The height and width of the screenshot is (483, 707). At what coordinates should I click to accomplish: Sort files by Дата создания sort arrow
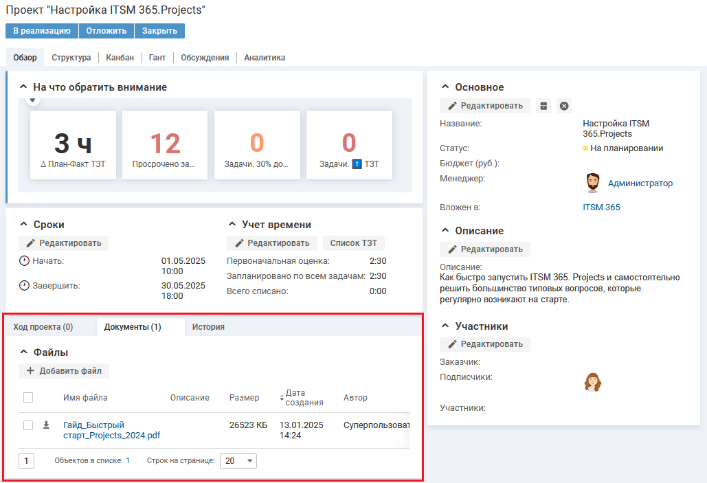282,398
